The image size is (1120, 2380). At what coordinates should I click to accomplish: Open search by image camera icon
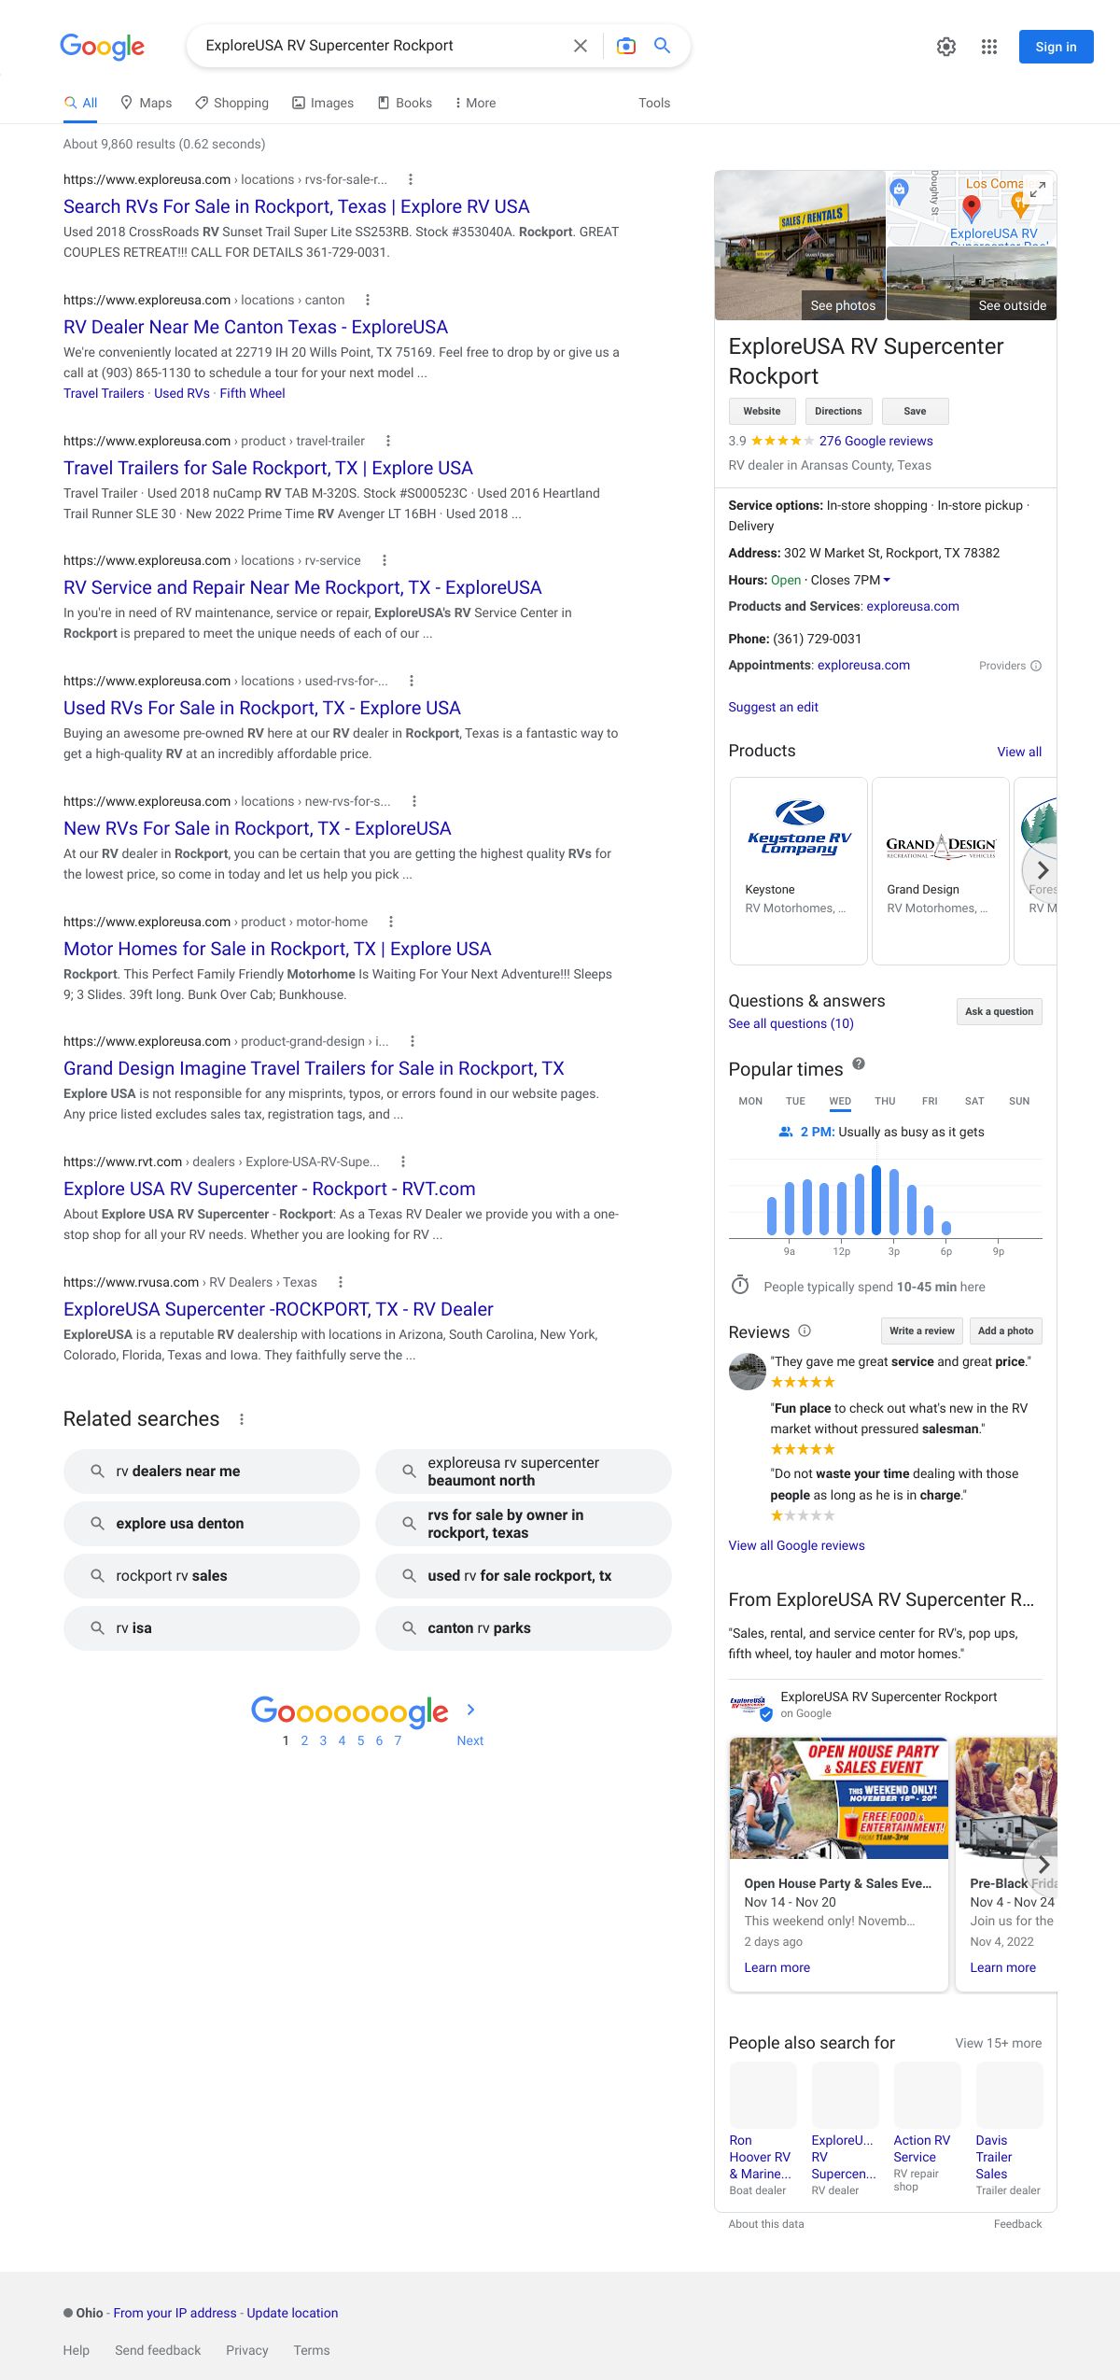626,46
